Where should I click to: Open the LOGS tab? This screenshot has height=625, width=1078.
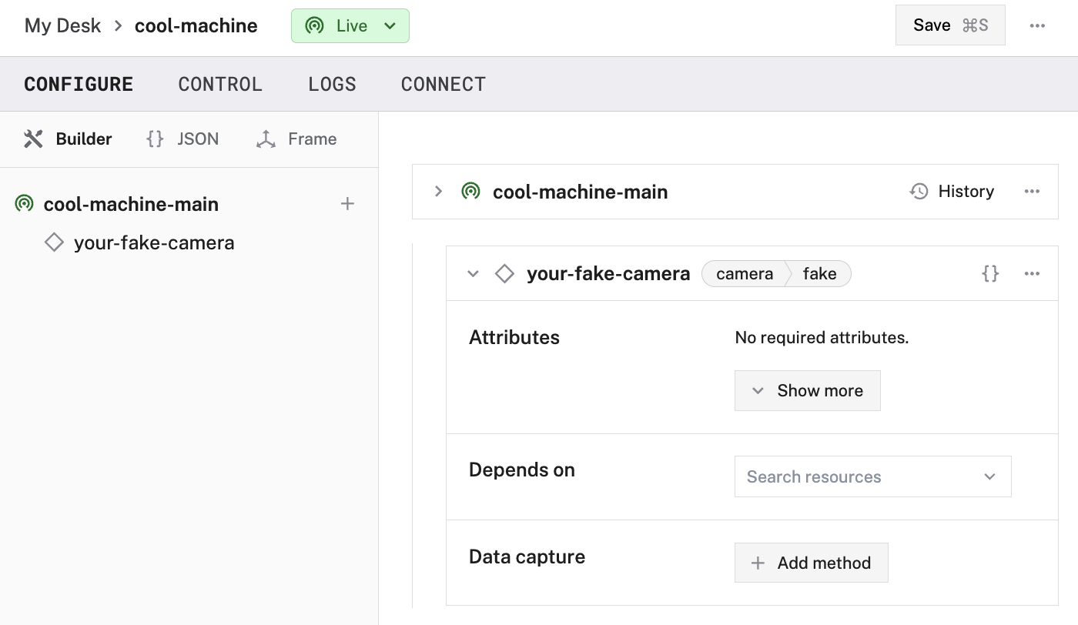tap(332, 84)
